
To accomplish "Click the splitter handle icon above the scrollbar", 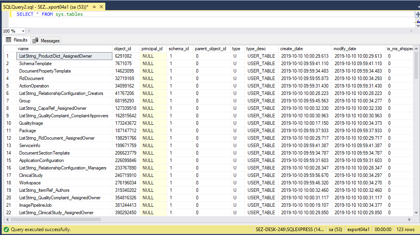I will (x=418, y=14).
